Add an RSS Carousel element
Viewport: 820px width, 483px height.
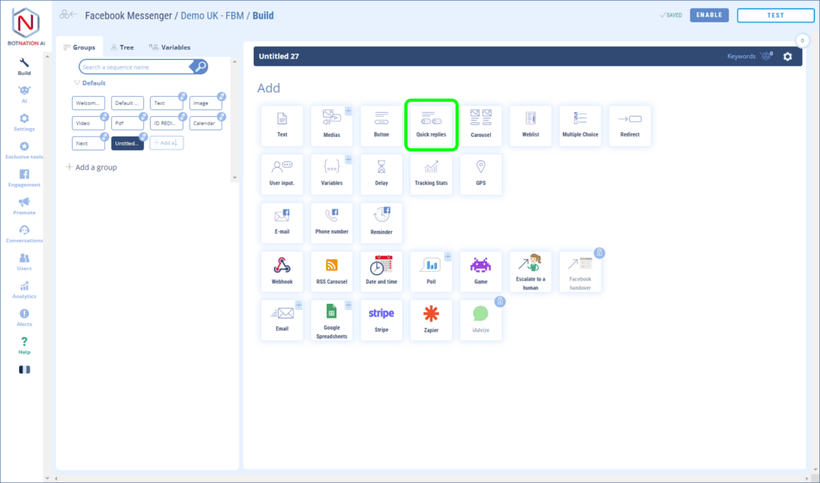332,272
